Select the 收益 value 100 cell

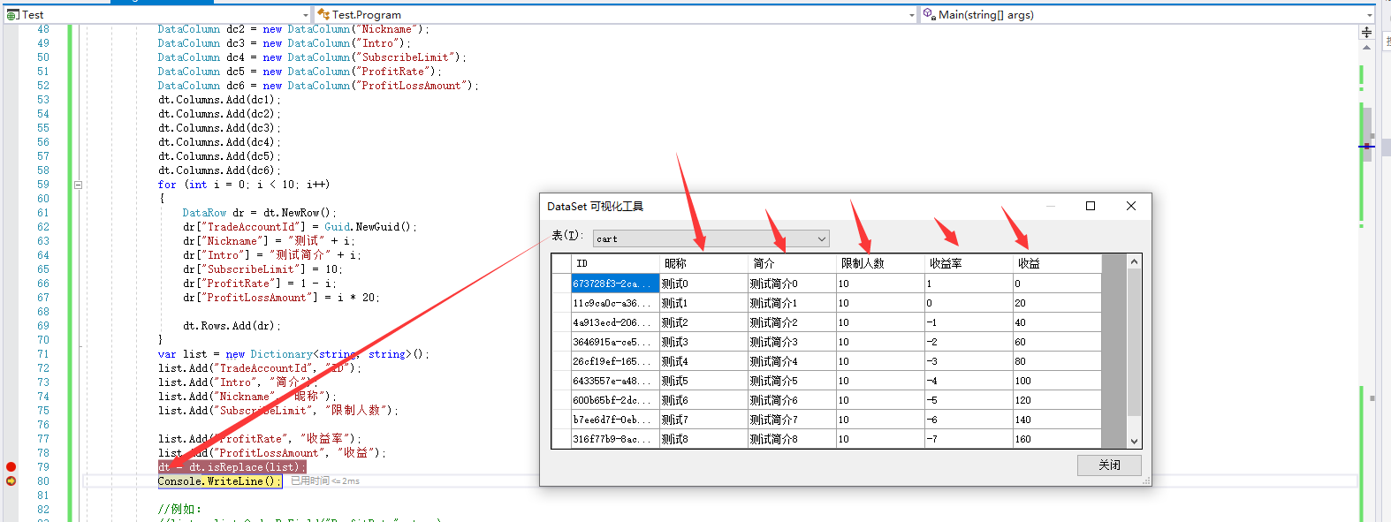pyautogui.click(x=1057, y=381)
